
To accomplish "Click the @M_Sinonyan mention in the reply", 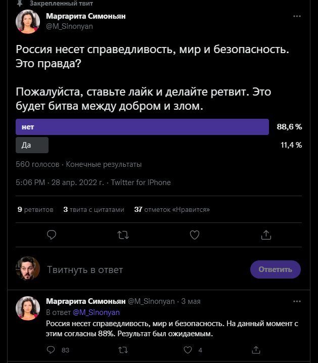I will tap(97, 312).
